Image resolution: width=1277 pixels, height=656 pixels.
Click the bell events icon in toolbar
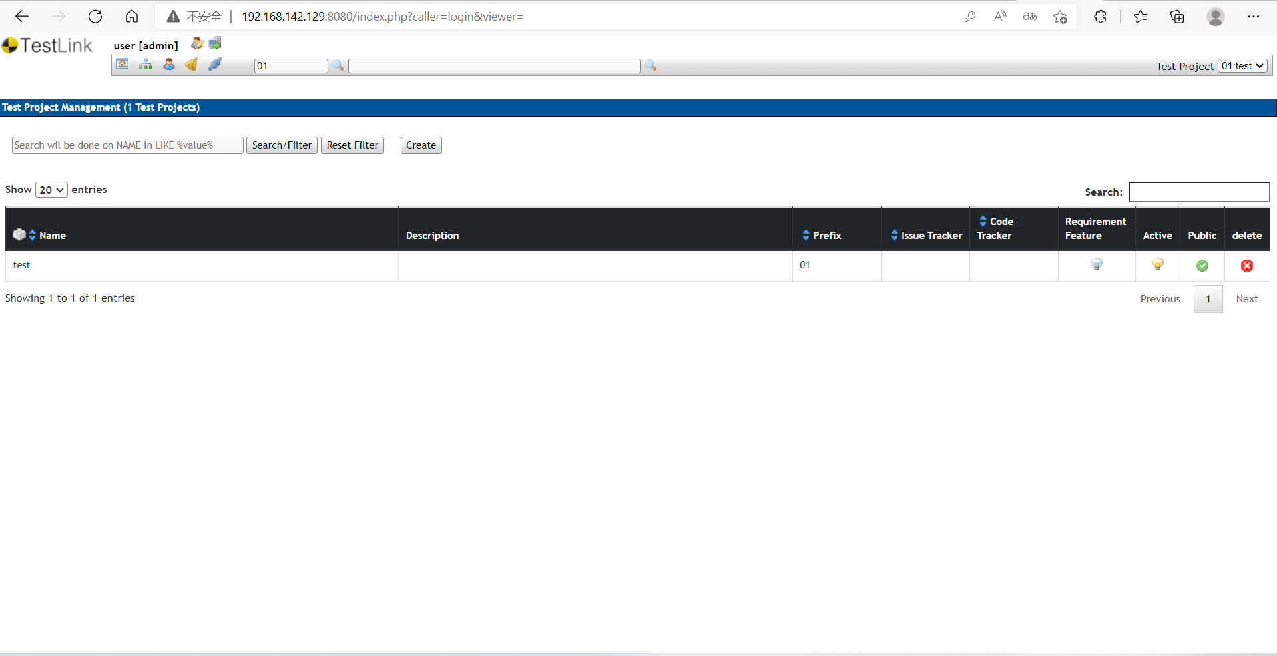[x=192, y=65]
